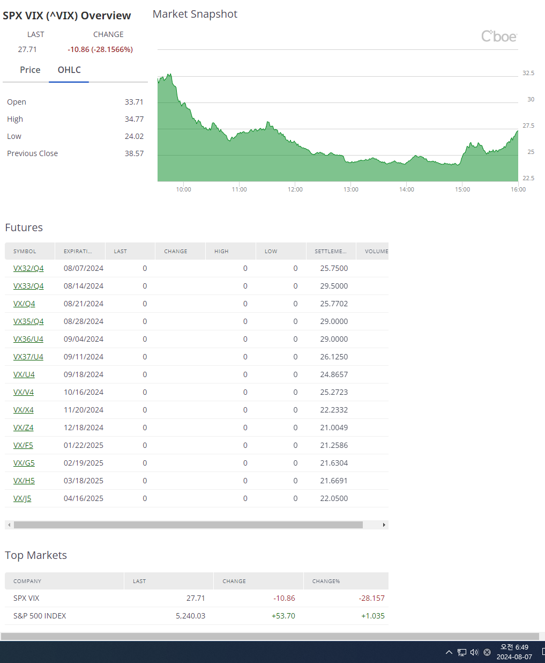Sort Futures table by VOLUME column
This screenshot has width=545, height=663.
pyautogui.click(x=373, y=251)
